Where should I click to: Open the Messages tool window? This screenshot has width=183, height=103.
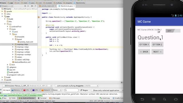[55, 98]
